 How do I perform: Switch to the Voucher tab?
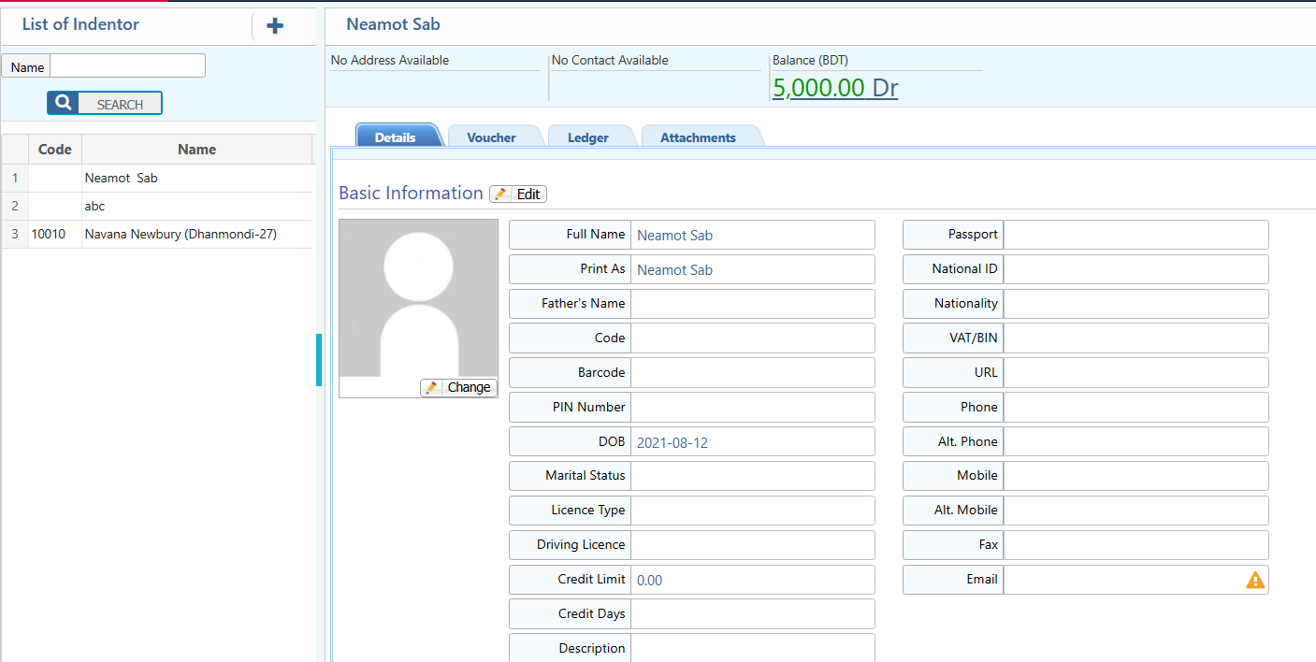click(491, 137)
